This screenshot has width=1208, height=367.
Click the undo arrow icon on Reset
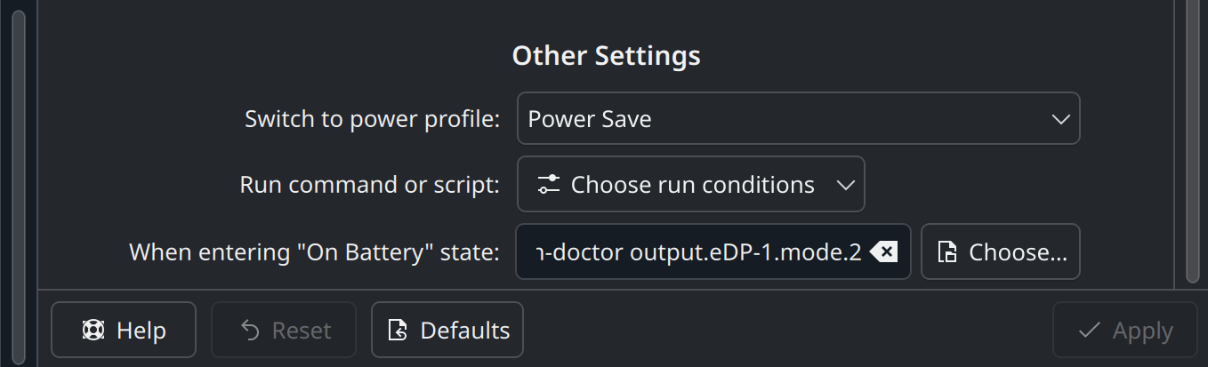click(x=251, y=331)
